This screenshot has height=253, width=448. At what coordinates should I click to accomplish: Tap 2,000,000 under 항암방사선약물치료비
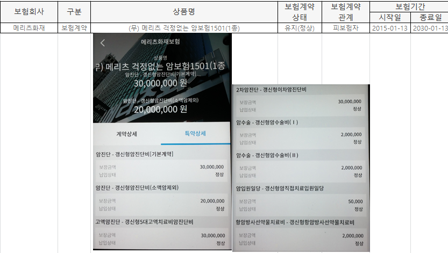point(353,236)
